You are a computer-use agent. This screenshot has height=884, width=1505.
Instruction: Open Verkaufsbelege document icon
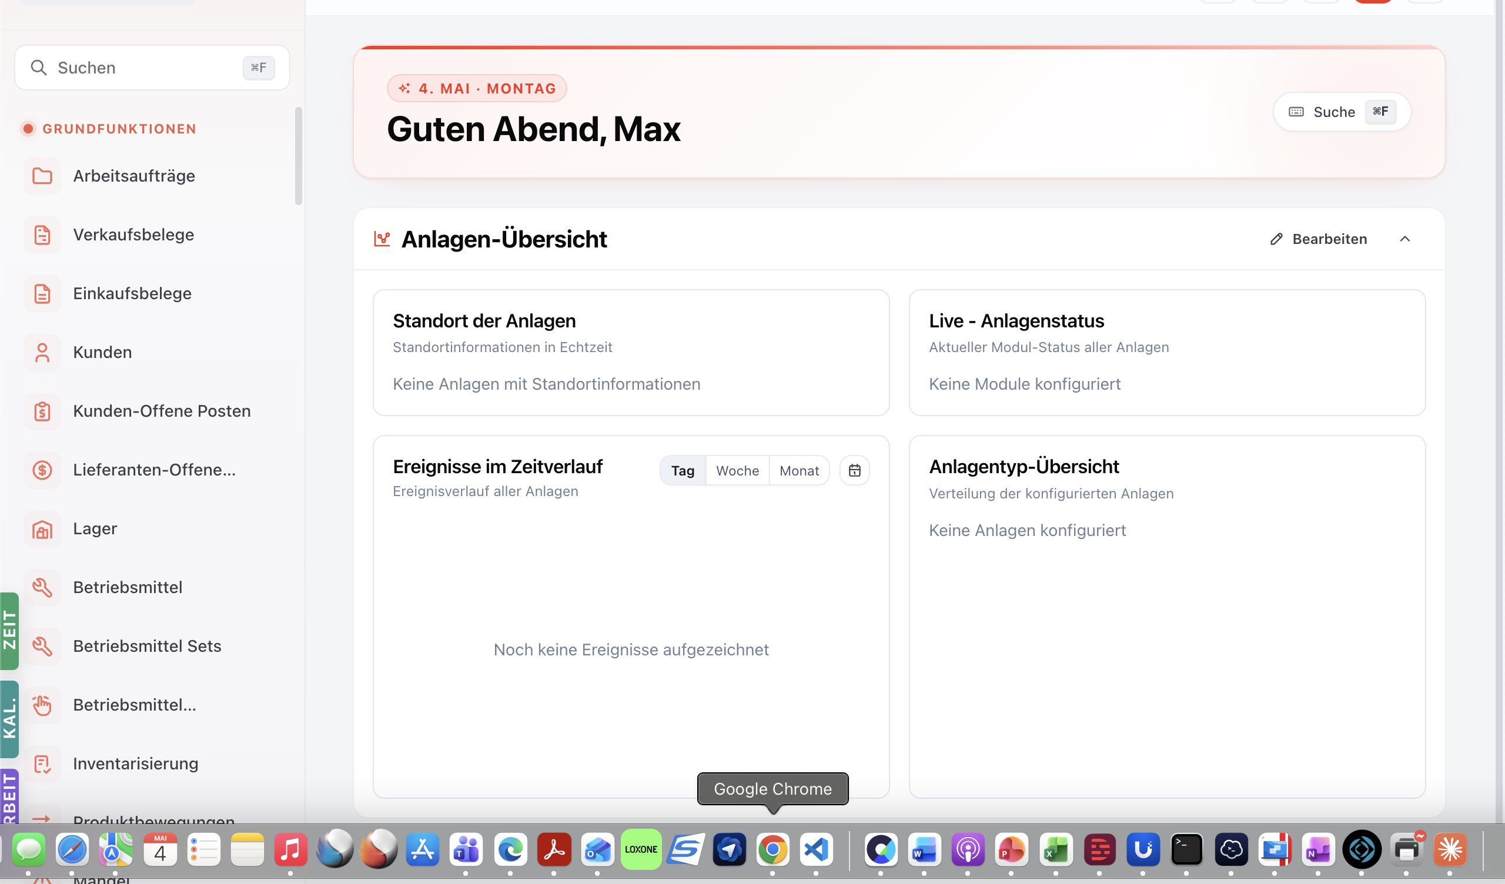point(42,235)
